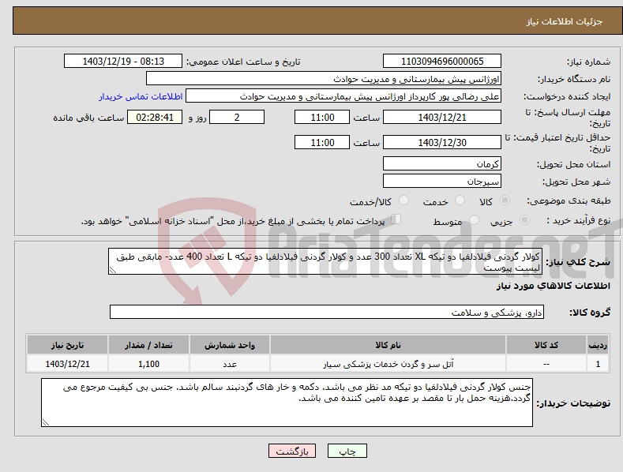Click the goods group field دارو، پزشکی و سلامت
The width and height of the screenshot is (623, 472).
[x=327, y=313]
